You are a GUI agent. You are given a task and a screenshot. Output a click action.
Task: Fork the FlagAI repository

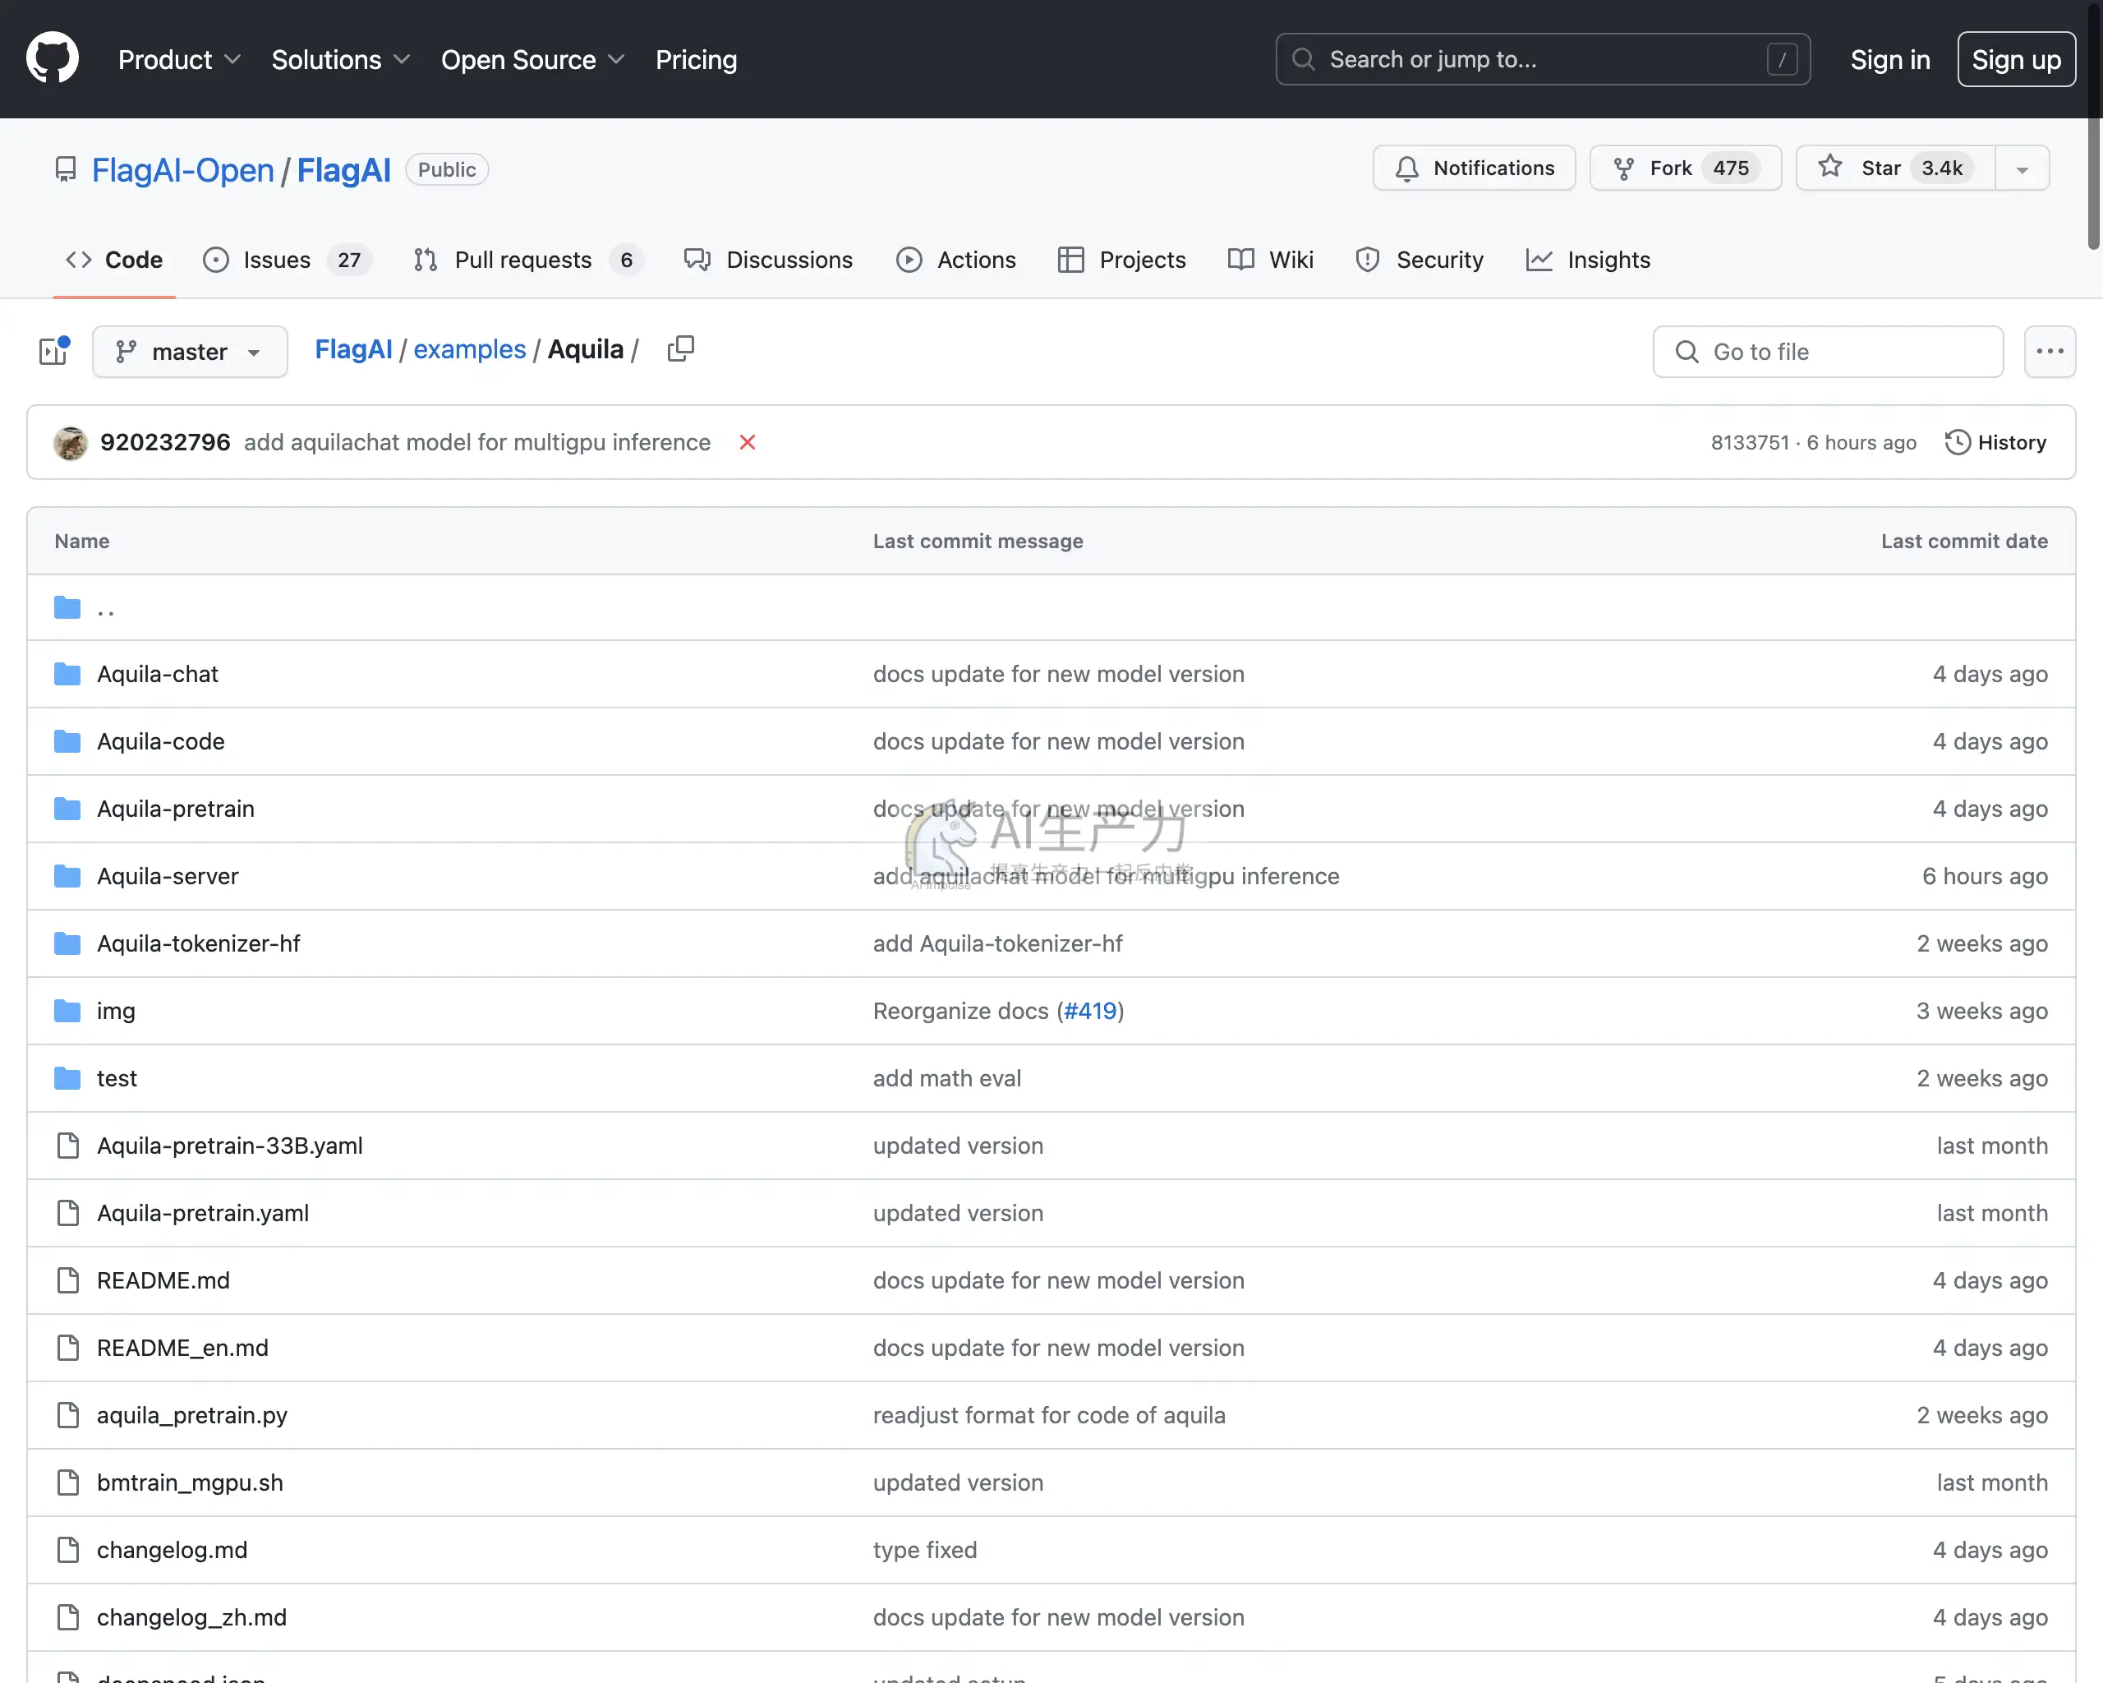pyautogui.click(x=1685, y=168)
